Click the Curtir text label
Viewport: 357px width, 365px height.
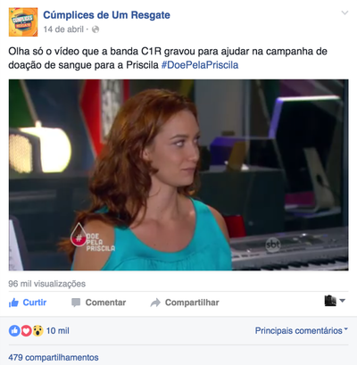pos(35,303)
